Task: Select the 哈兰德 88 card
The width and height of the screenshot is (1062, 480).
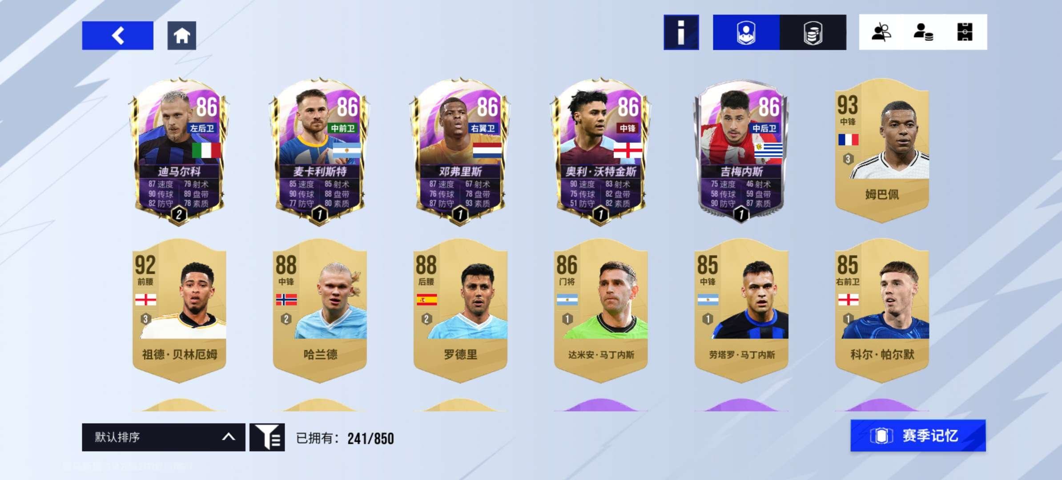Action: tap(319, 310)
